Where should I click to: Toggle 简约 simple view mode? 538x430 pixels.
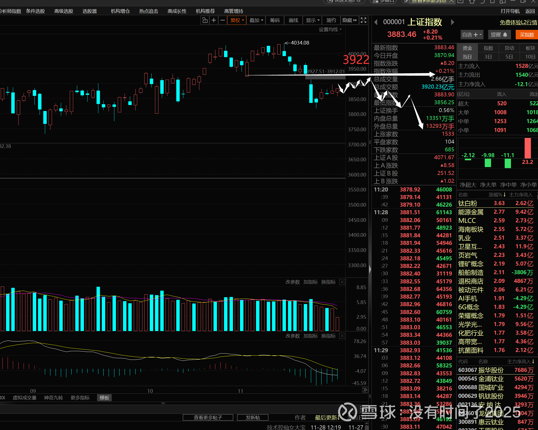tap(331, 20)
